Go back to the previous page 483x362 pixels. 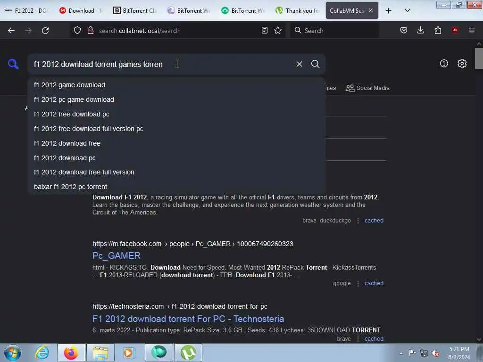(11, 31)
